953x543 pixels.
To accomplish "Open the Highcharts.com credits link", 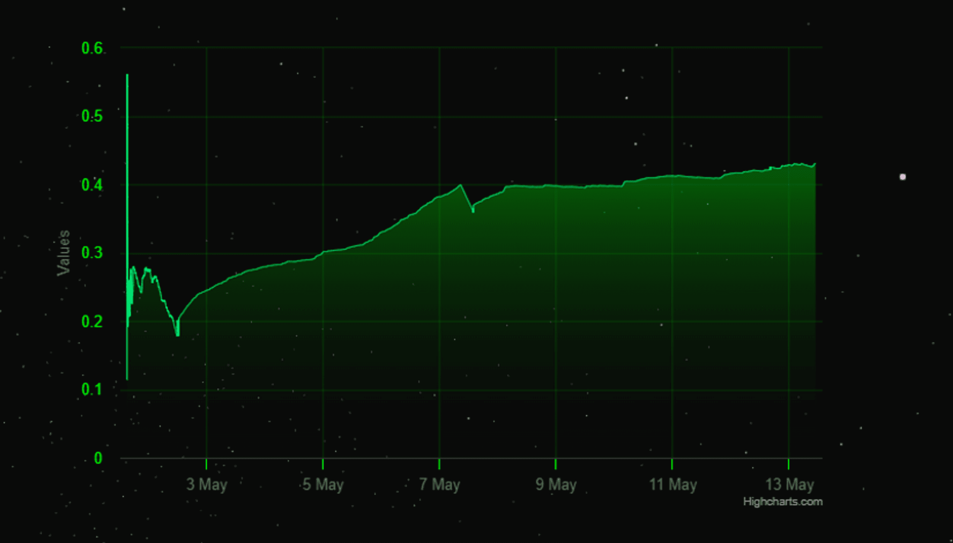I will [783, 502].
